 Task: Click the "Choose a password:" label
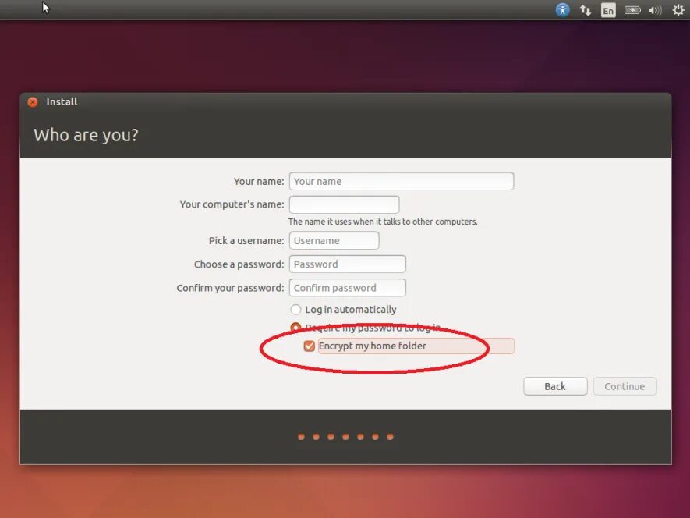click(x=239, y=264)
